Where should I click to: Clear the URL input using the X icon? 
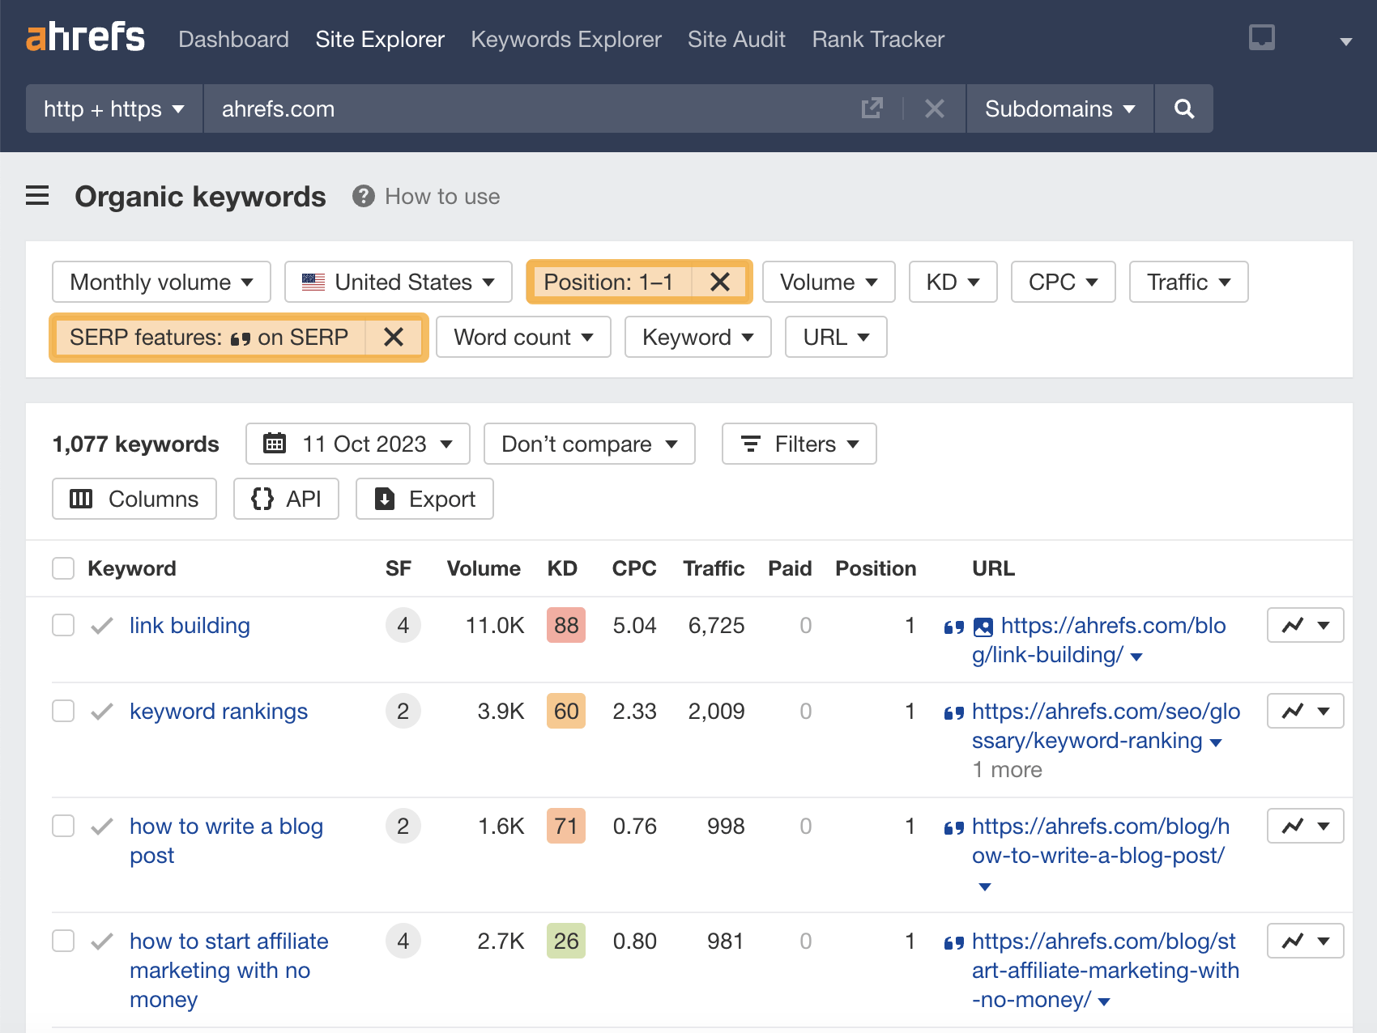(x=934, y=108)
